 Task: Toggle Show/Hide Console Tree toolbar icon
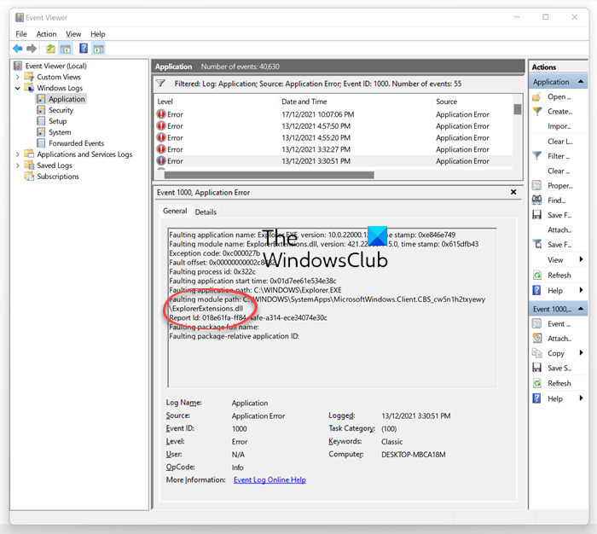66,49
